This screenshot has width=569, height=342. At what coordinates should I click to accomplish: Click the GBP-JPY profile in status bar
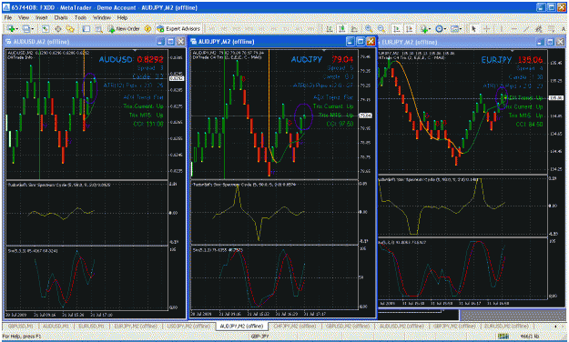coord(259,337)
